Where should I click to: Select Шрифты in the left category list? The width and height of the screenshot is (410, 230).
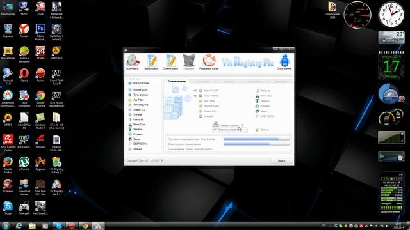tap(135, 129)
